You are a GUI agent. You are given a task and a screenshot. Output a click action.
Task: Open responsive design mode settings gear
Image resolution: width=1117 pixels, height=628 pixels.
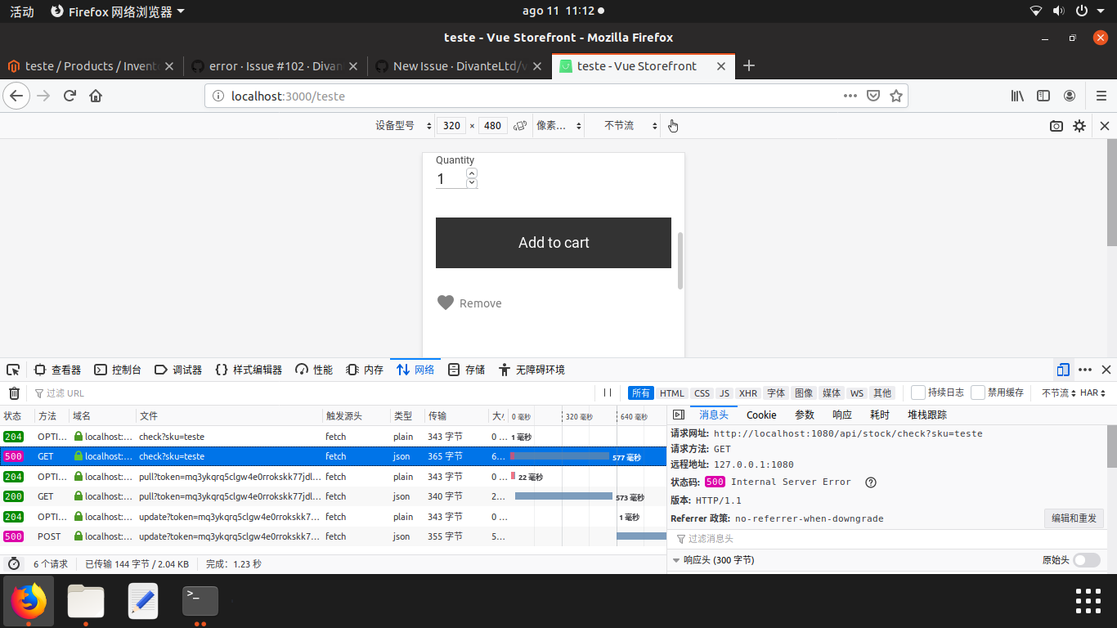coord(1079,126)
